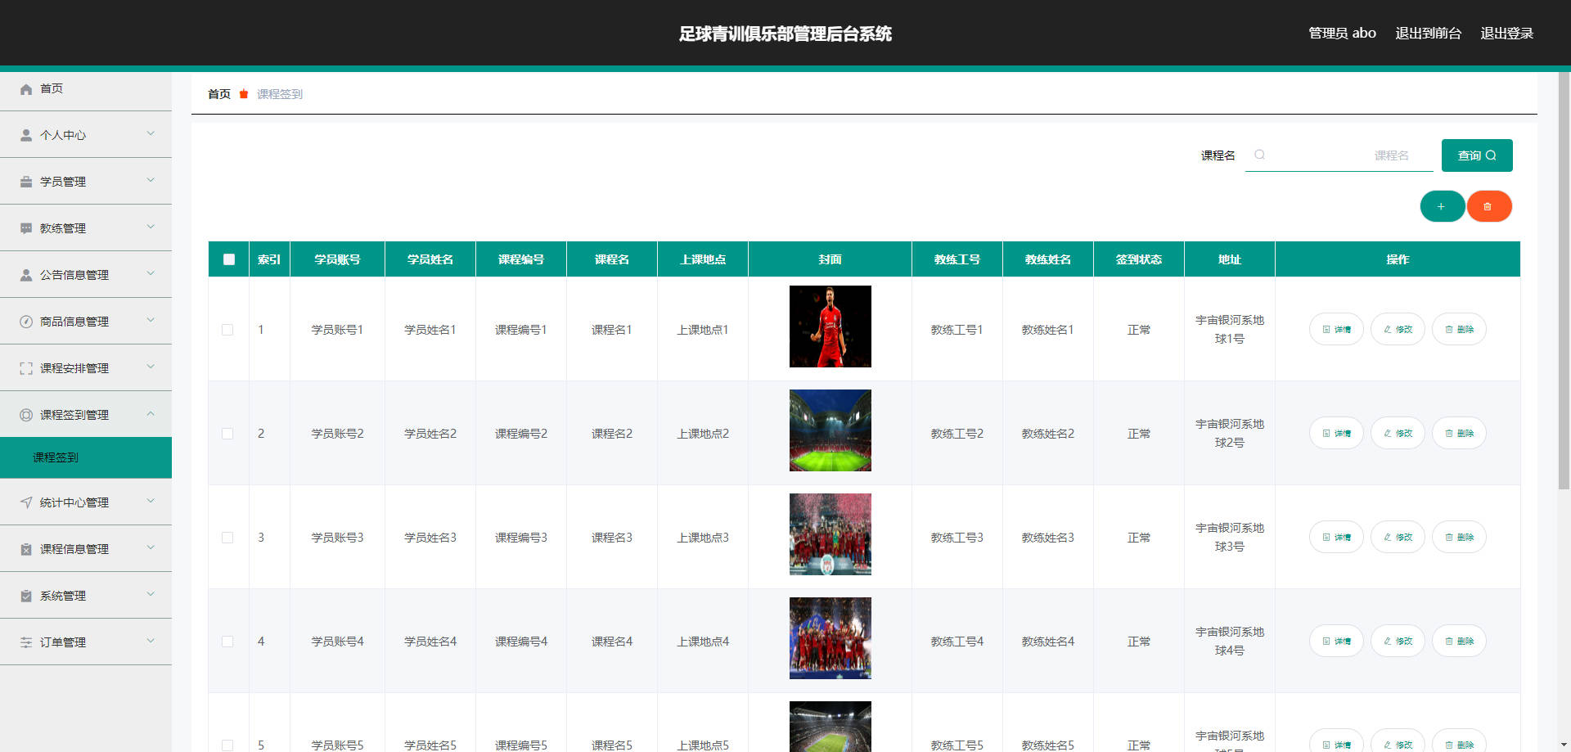
Task: Check the checkbox for row 1
Action: 227,330
